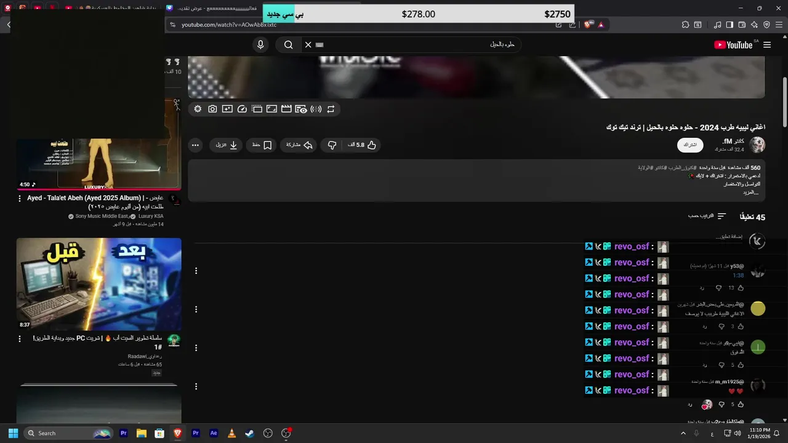
Task: Subscribe to the channel with اشتراك button
Action: [690, 145]
